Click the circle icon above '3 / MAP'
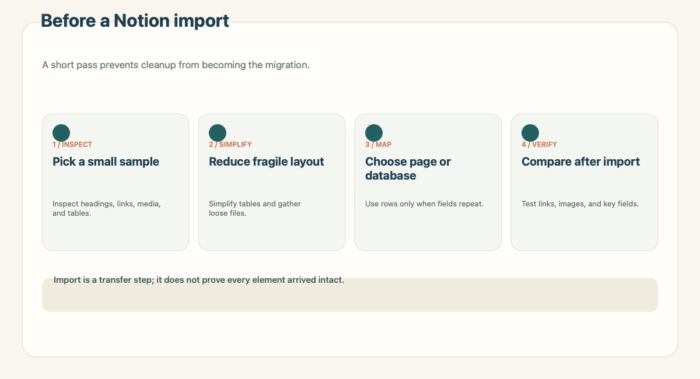 [x=374, y=133]
